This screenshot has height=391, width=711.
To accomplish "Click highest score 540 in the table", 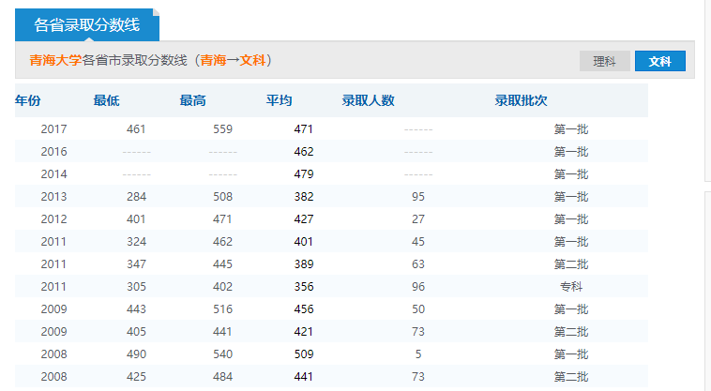I will pos(222,354).
